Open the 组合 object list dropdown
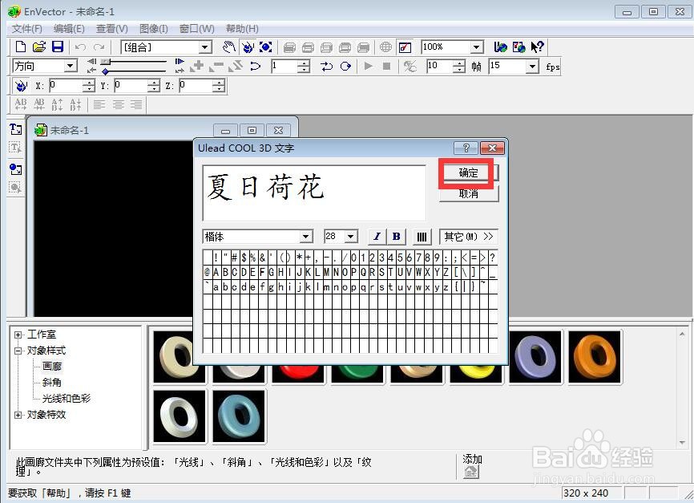 pos(204,47)
